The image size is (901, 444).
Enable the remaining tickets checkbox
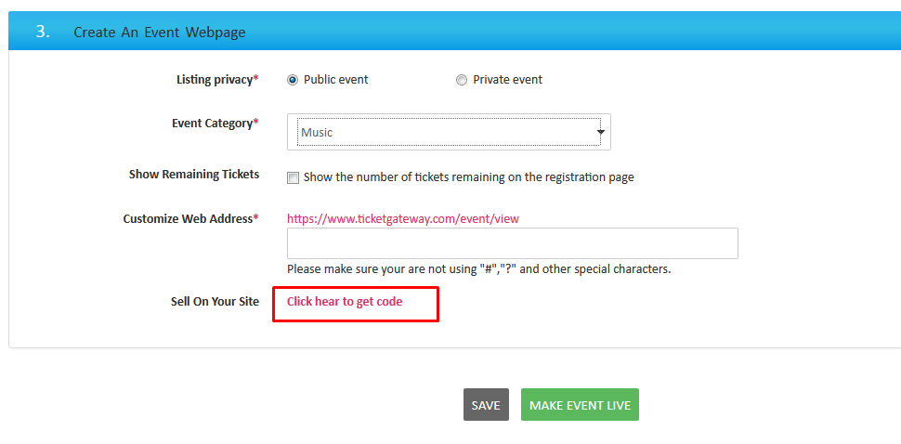coord(294,177)
